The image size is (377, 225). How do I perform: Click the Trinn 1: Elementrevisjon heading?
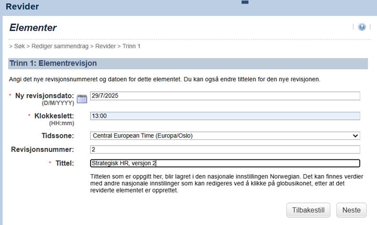coord(53,63)
